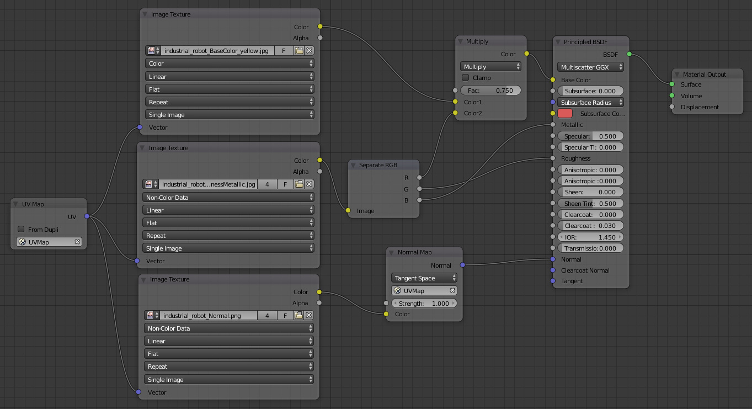752x409 pixels.
Task: Open Color space dropdown on BaseColor_yellow texture node
Action: pos(230,63)
